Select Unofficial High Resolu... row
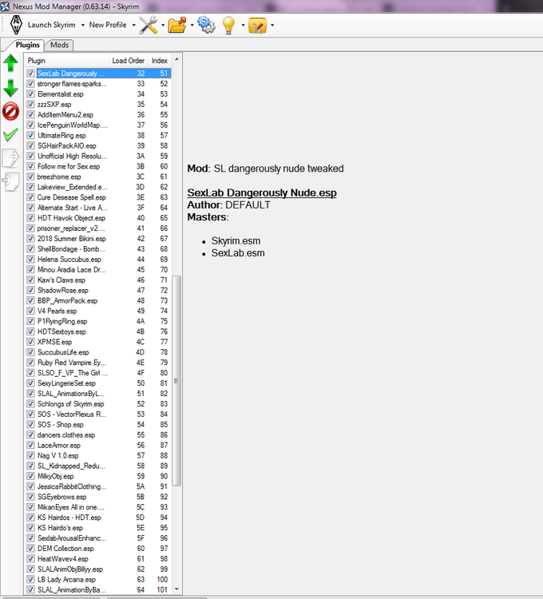The height and width of the screenshot is (599, 543). (98, 156)
